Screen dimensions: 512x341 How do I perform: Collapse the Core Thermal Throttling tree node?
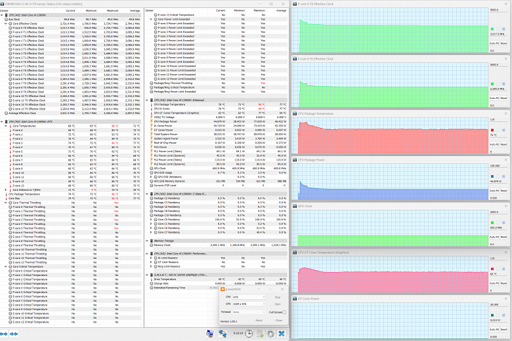point(5,203)
